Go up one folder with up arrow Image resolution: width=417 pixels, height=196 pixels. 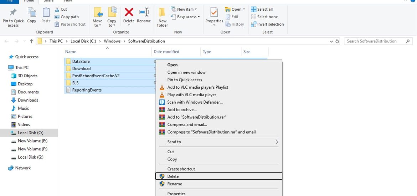31,41
